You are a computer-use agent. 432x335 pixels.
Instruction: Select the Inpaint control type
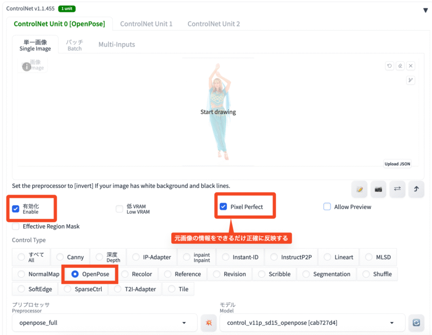(197, 257)
